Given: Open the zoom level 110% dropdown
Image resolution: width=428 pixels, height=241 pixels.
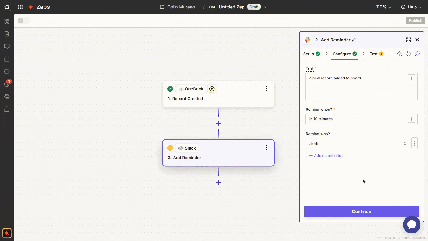Looking at the screenshot, I should click(x=384, y=7).
